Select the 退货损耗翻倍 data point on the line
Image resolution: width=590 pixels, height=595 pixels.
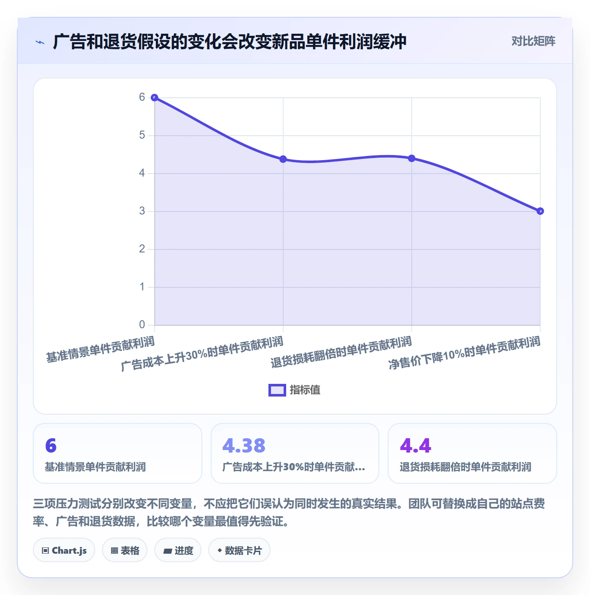(x=412, y=158)
